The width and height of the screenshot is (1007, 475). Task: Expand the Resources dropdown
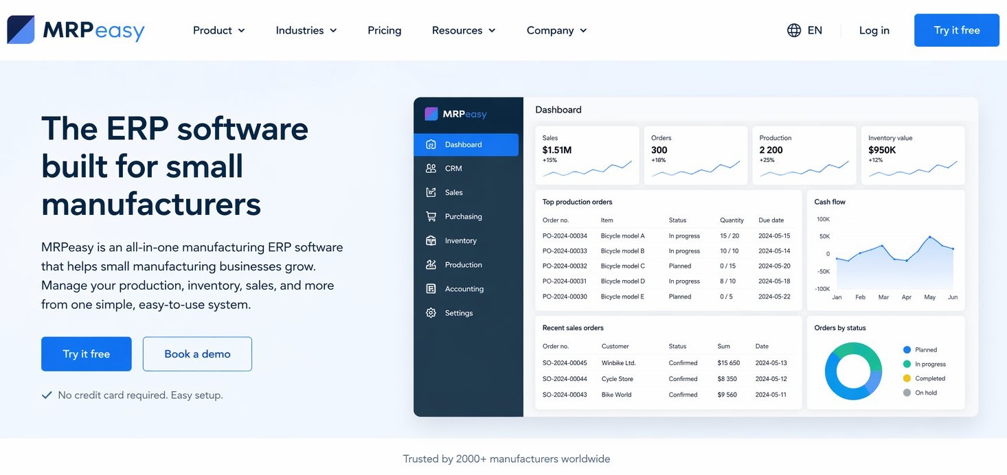tap(463, 30)
